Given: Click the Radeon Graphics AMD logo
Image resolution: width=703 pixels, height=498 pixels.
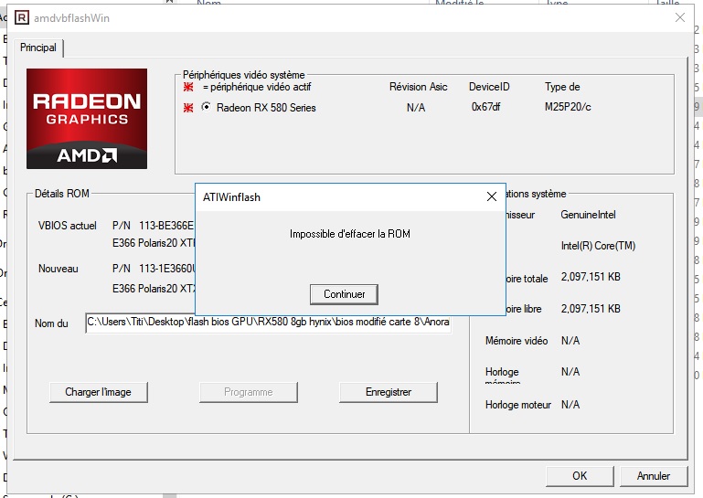Looking at the screenshot, I should click(x=87, y=119).
